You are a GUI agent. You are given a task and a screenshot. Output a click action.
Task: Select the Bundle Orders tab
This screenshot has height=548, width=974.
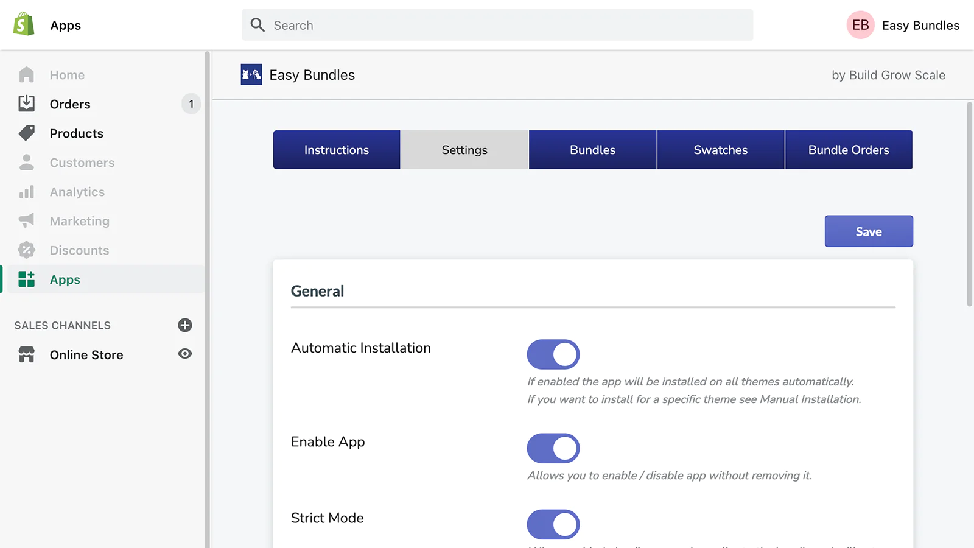pos(849,150)
